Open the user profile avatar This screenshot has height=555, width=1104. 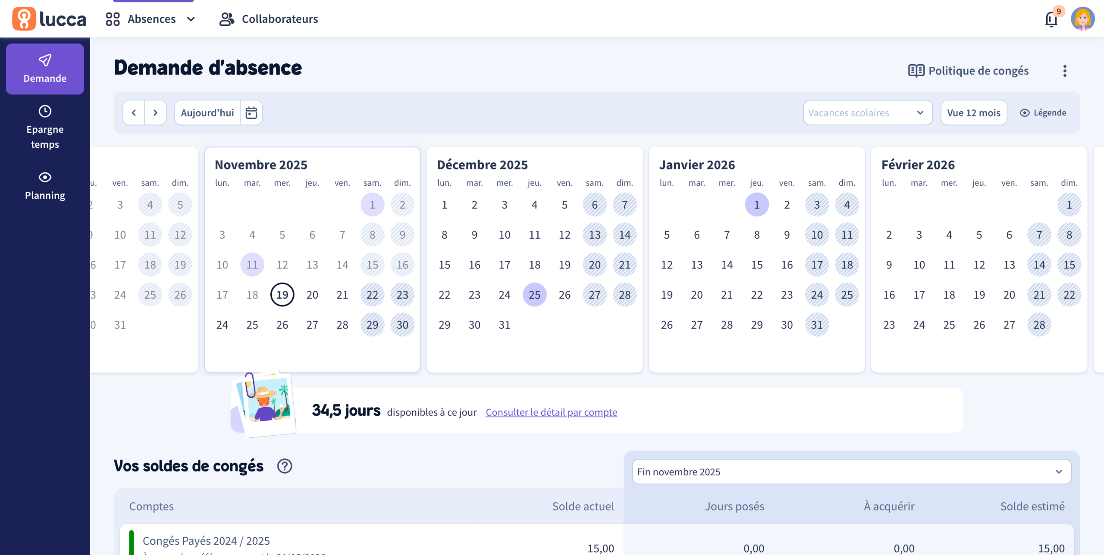pyautogui.click(x=1082, y=19)
